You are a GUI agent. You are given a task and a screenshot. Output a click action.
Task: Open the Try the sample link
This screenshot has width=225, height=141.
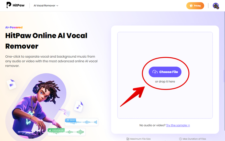point(178,125)
